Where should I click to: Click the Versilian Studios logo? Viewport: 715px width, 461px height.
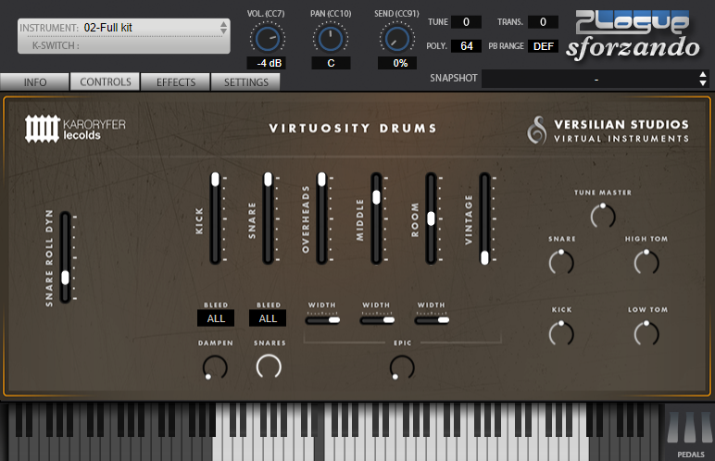[608, 131]
